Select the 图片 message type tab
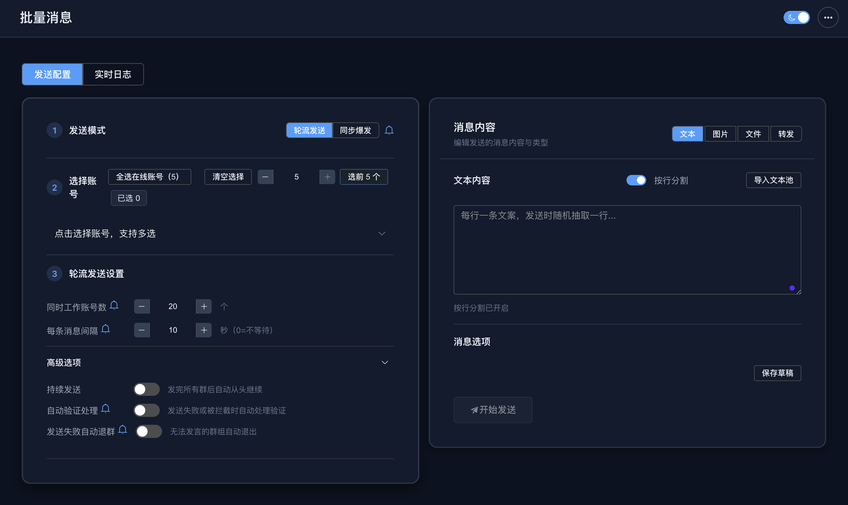The height and width of the screenshot is (505, 848). pos(720,134)
